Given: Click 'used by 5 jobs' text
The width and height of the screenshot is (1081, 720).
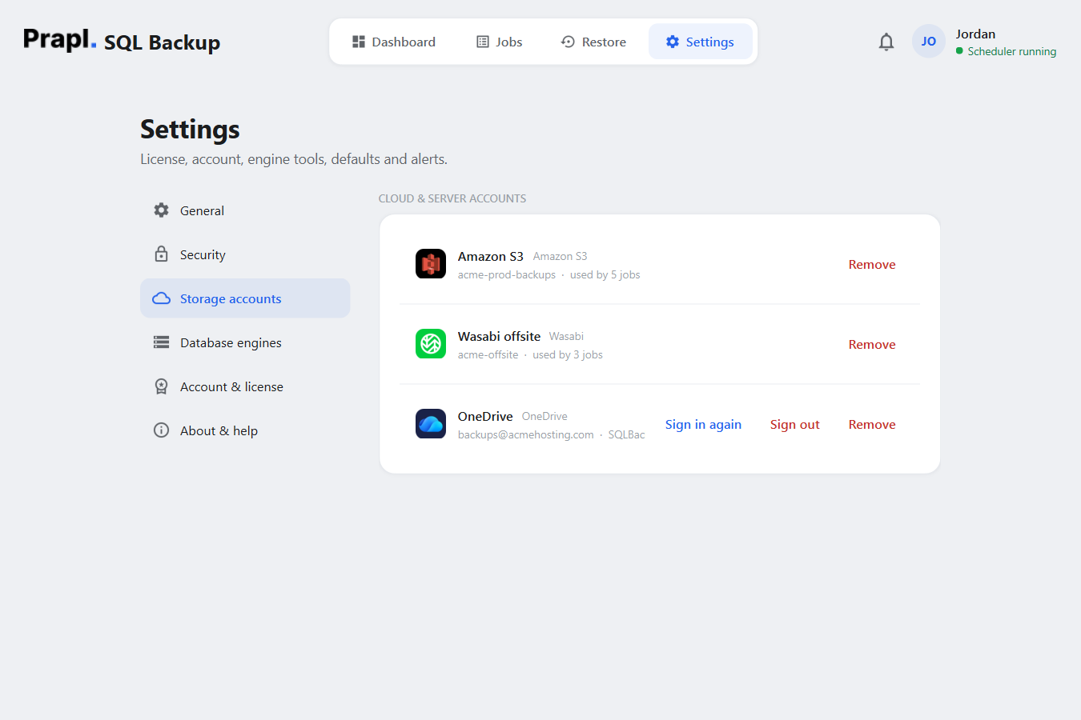Looking at the screenshot, I should point(605,275).
